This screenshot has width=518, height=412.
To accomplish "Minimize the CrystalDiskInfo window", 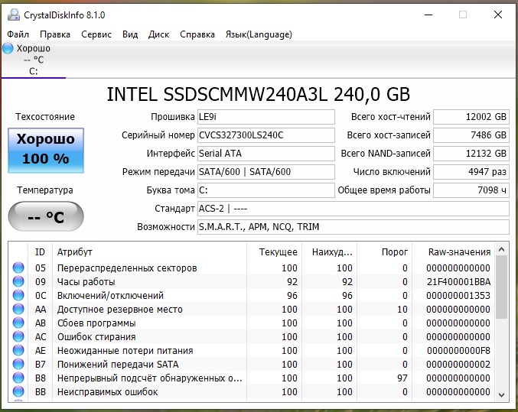I will pyautogui.click(x=428, y=15).
